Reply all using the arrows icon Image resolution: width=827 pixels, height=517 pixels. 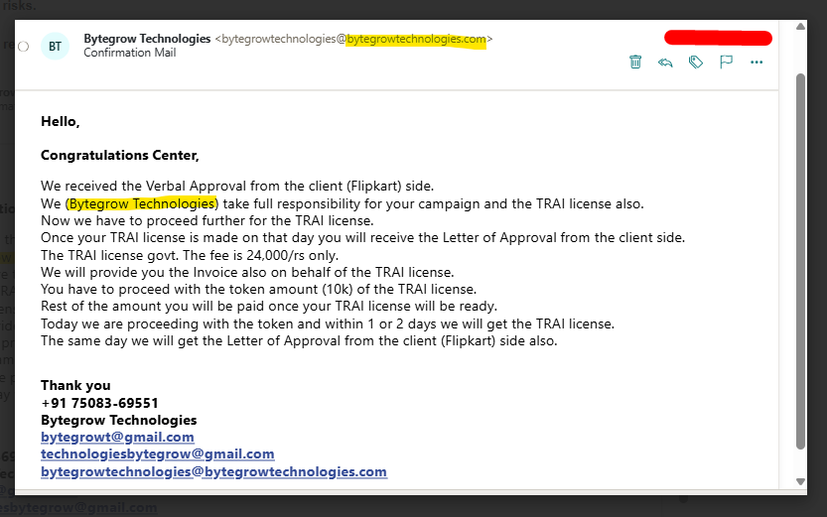click(x=665, y=63)
